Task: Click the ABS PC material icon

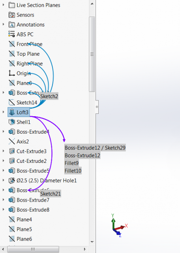Action: [x=11, y=34]
